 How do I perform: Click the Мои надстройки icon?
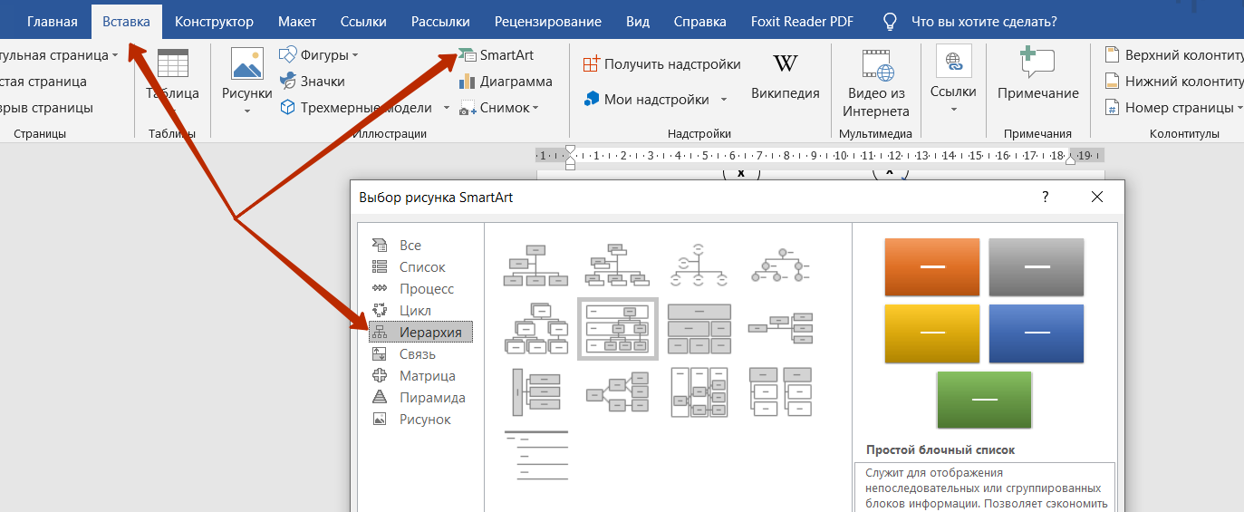(x=592, y=99)
